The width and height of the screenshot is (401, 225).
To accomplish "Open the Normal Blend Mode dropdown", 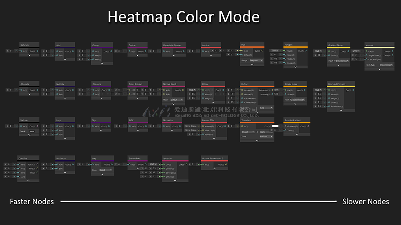I will (x=177, y=100).
